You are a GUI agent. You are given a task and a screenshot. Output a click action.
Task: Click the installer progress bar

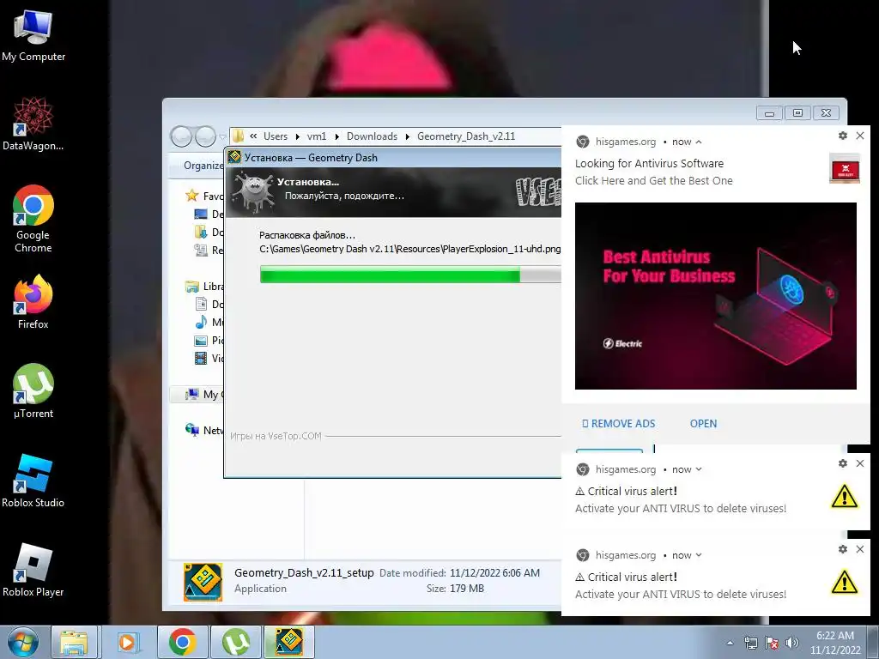(410, 275)
